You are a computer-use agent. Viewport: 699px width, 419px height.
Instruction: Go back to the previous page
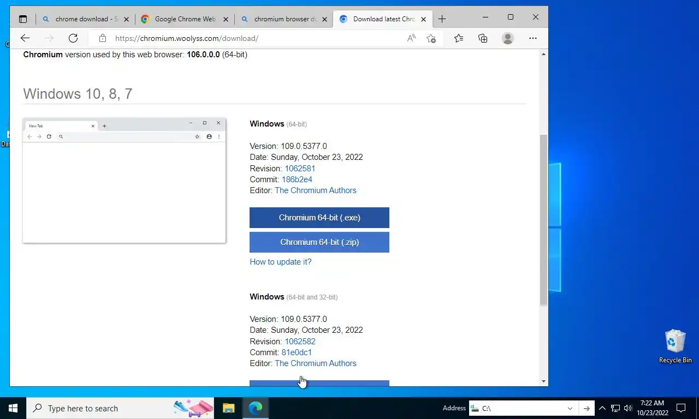click(25, 38)
